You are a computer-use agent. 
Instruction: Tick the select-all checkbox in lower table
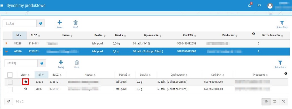tap(10, 75)
